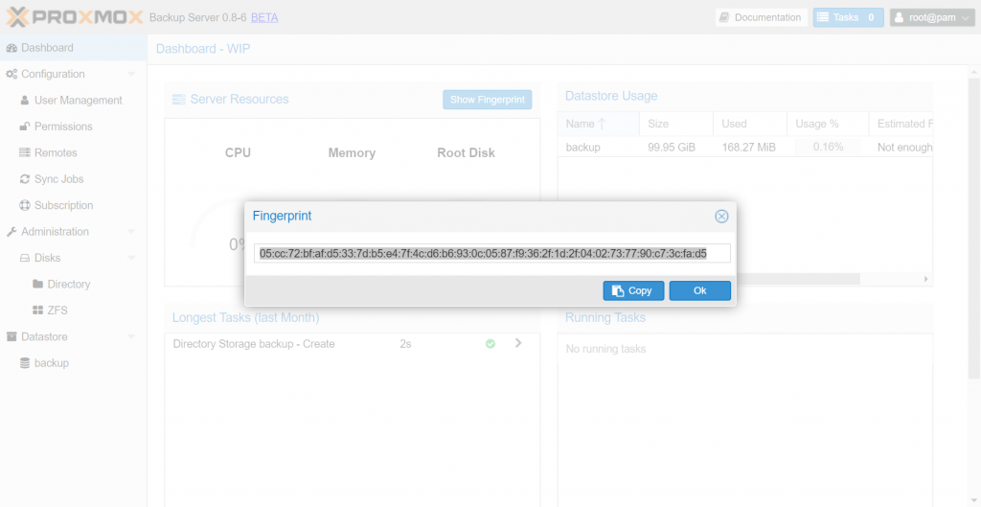Click the Proxmox logo

pyautogui.click(x=75, y=17)
